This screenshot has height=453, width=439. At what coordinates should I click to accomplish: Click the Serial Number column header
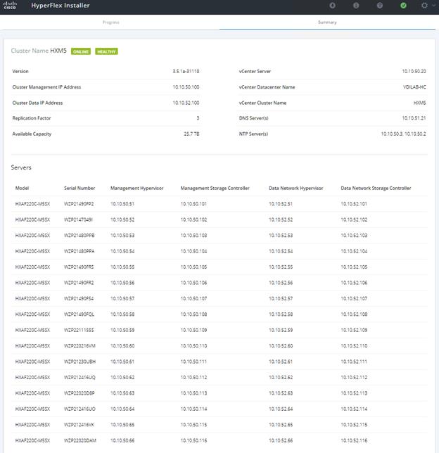coord(79,188)
